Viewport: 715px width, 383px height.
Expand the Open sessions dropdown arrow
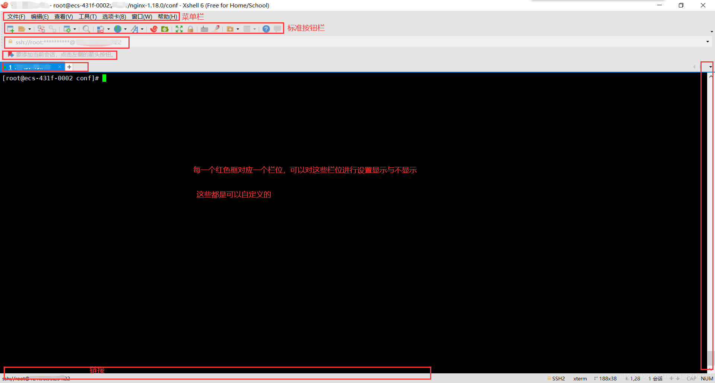30,29
